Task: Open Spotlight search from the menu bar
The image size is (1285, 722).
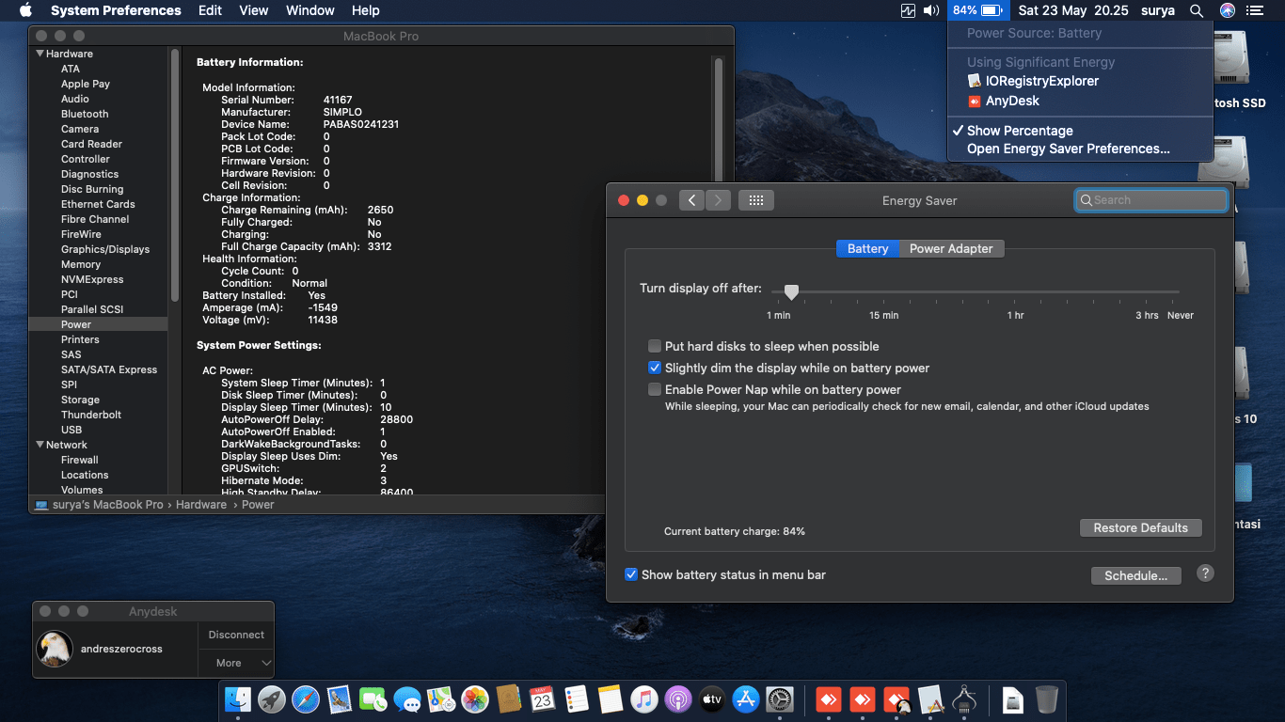Action: pyautogui.click(x=1197, y=10)
